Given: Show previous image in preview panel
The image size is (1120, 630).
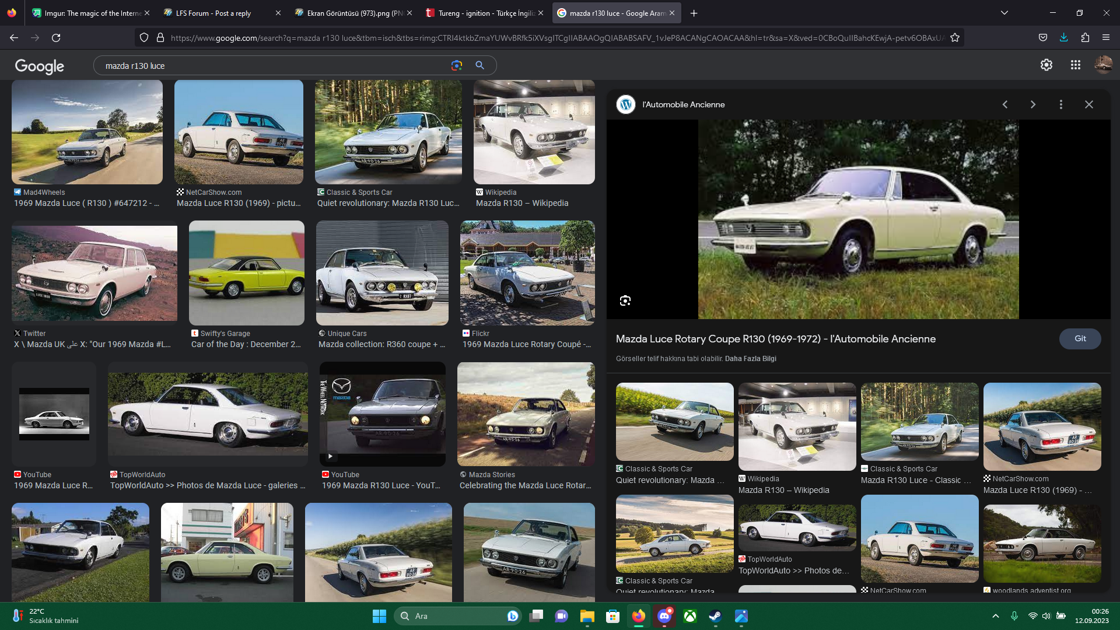Looking at the screenshot, I should (1005, 104).
